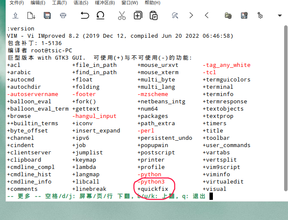Viewport: 288px width, 220px height.
Task: Click the +termguicolors feature text
Action: pyautogui.click(x=227, y=80)
